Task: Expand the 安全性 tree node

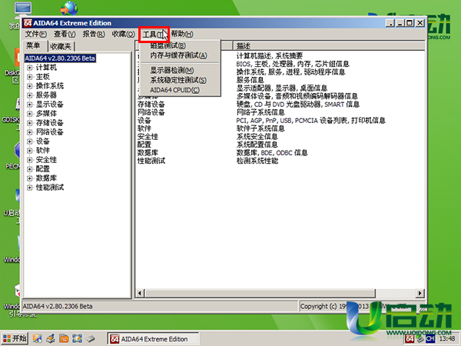Action: pos(29,160)
